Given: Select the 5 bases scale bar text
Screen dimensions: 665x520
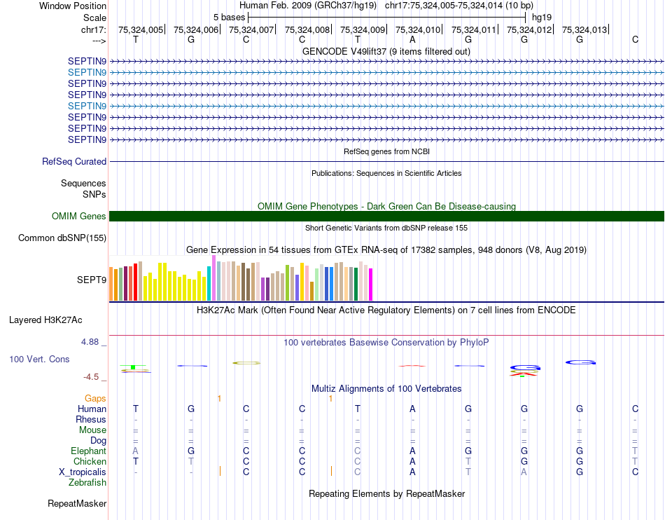Looking at the screenshot, I should point(229,18).
